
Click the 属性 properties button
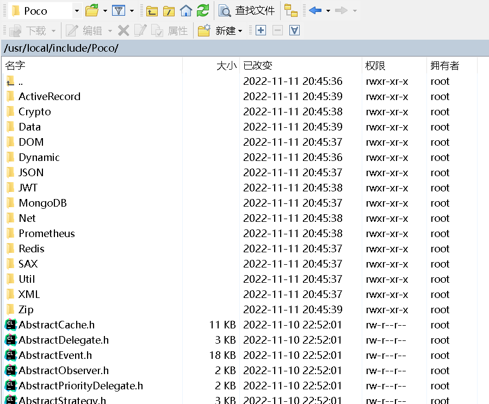pyautogui.click(x=169, y=30)
